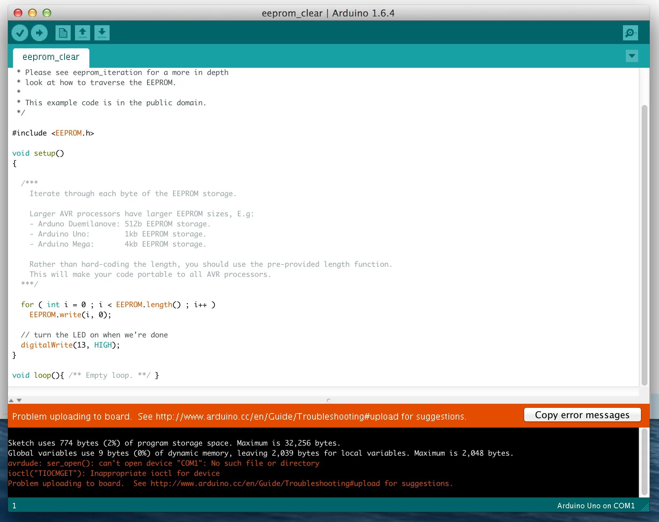Collapse console with up arrow divider button
This screenshot has height=522, width=659.
pos(11,400)
